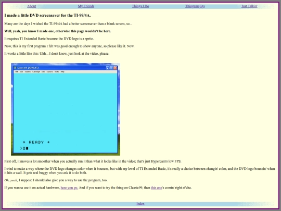281x211 pixels.
Task: Go to the My Friends page
Action: (x=86, y=6)
